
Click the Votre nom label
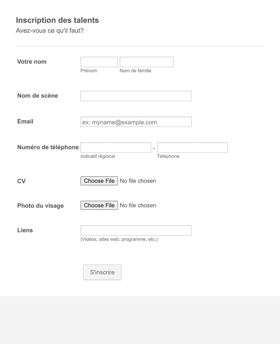point(32,62)
